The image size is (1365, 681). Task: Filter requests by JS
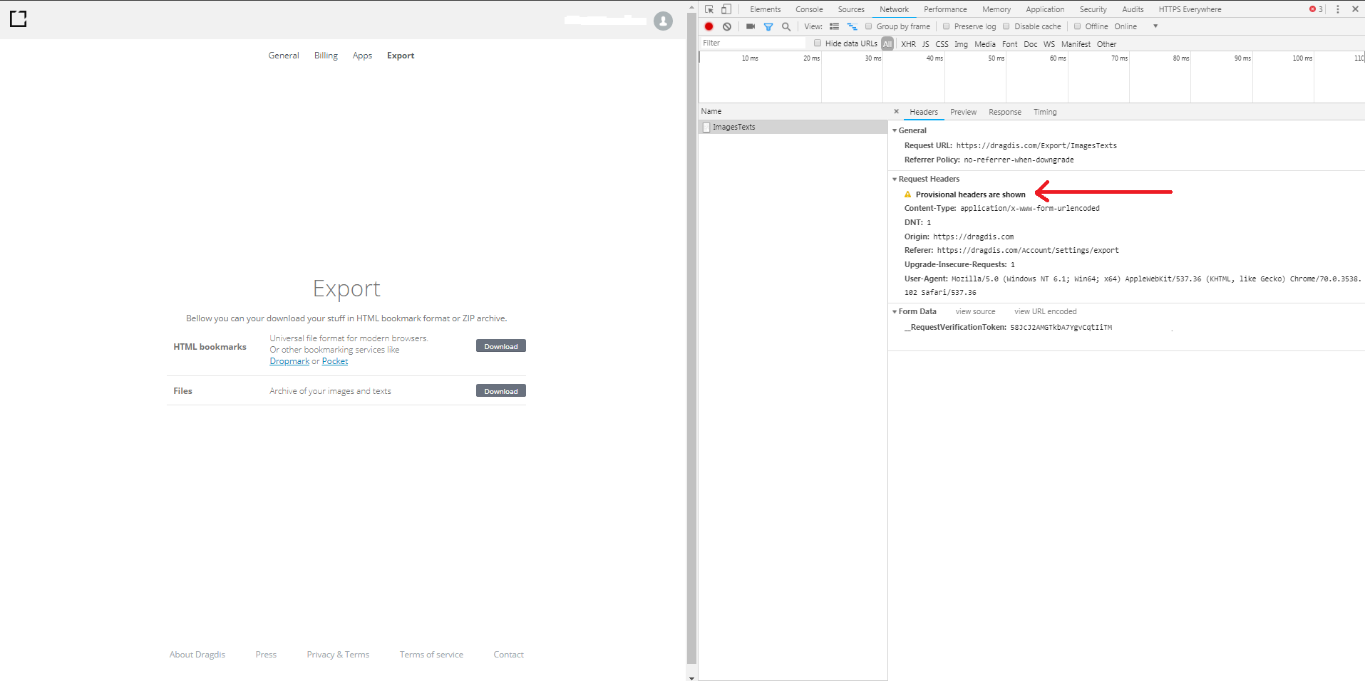click(x=925, y=44)
